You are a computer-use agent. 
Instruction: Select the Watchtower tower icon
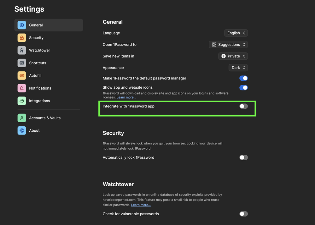22,50
